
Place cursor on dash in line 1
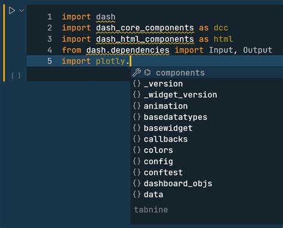click(106, 17)
